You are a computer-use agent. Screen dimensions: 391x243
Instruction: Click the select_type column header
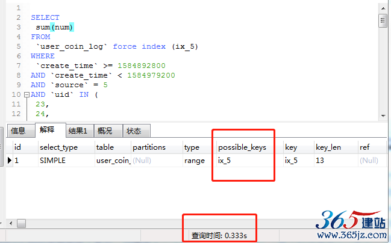tap(58, 147)
